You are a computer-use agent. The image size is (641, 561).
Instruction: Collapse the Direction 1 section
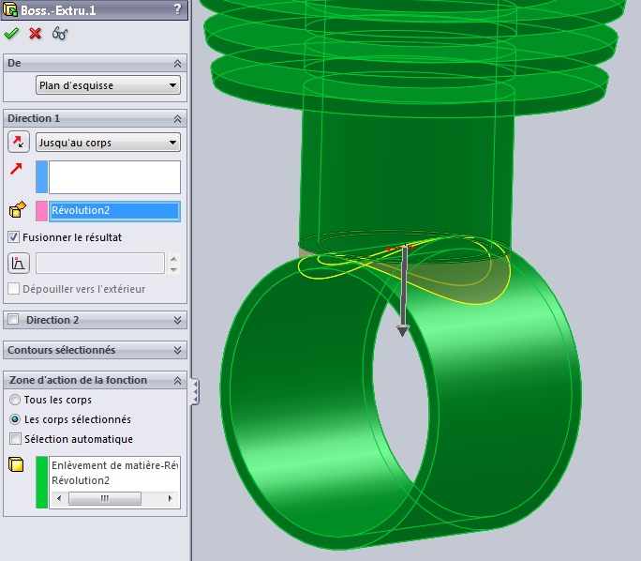coord(178,119)
